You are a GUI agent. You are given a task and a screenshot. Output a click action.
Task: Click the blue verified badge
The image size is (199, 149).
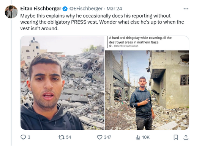(x=65, y=9)
